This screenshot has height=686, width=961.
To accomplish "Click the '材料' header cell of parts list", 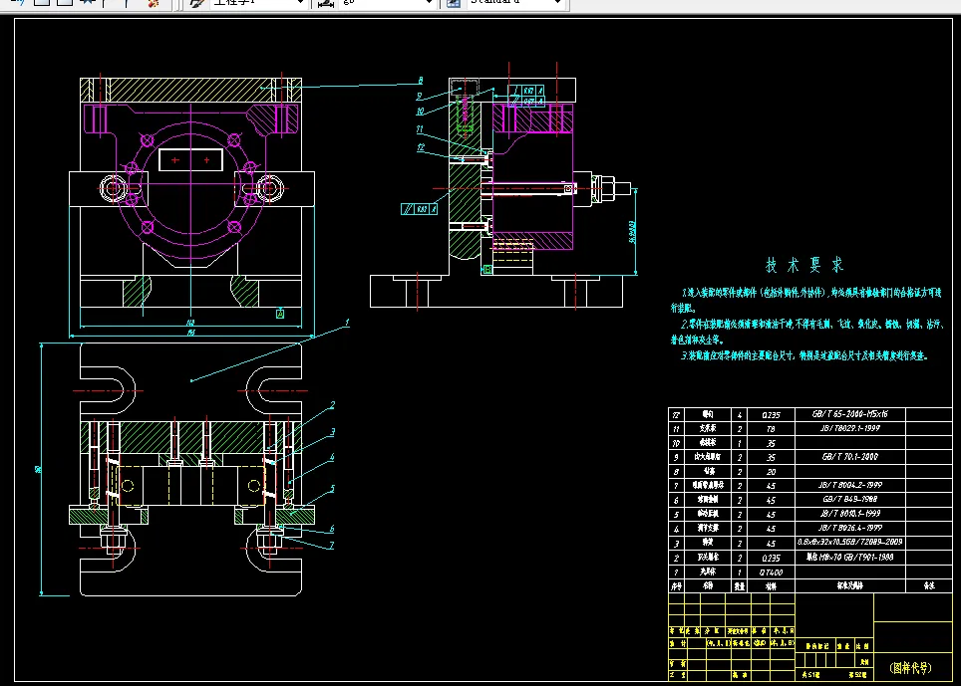I will point(771,585).
